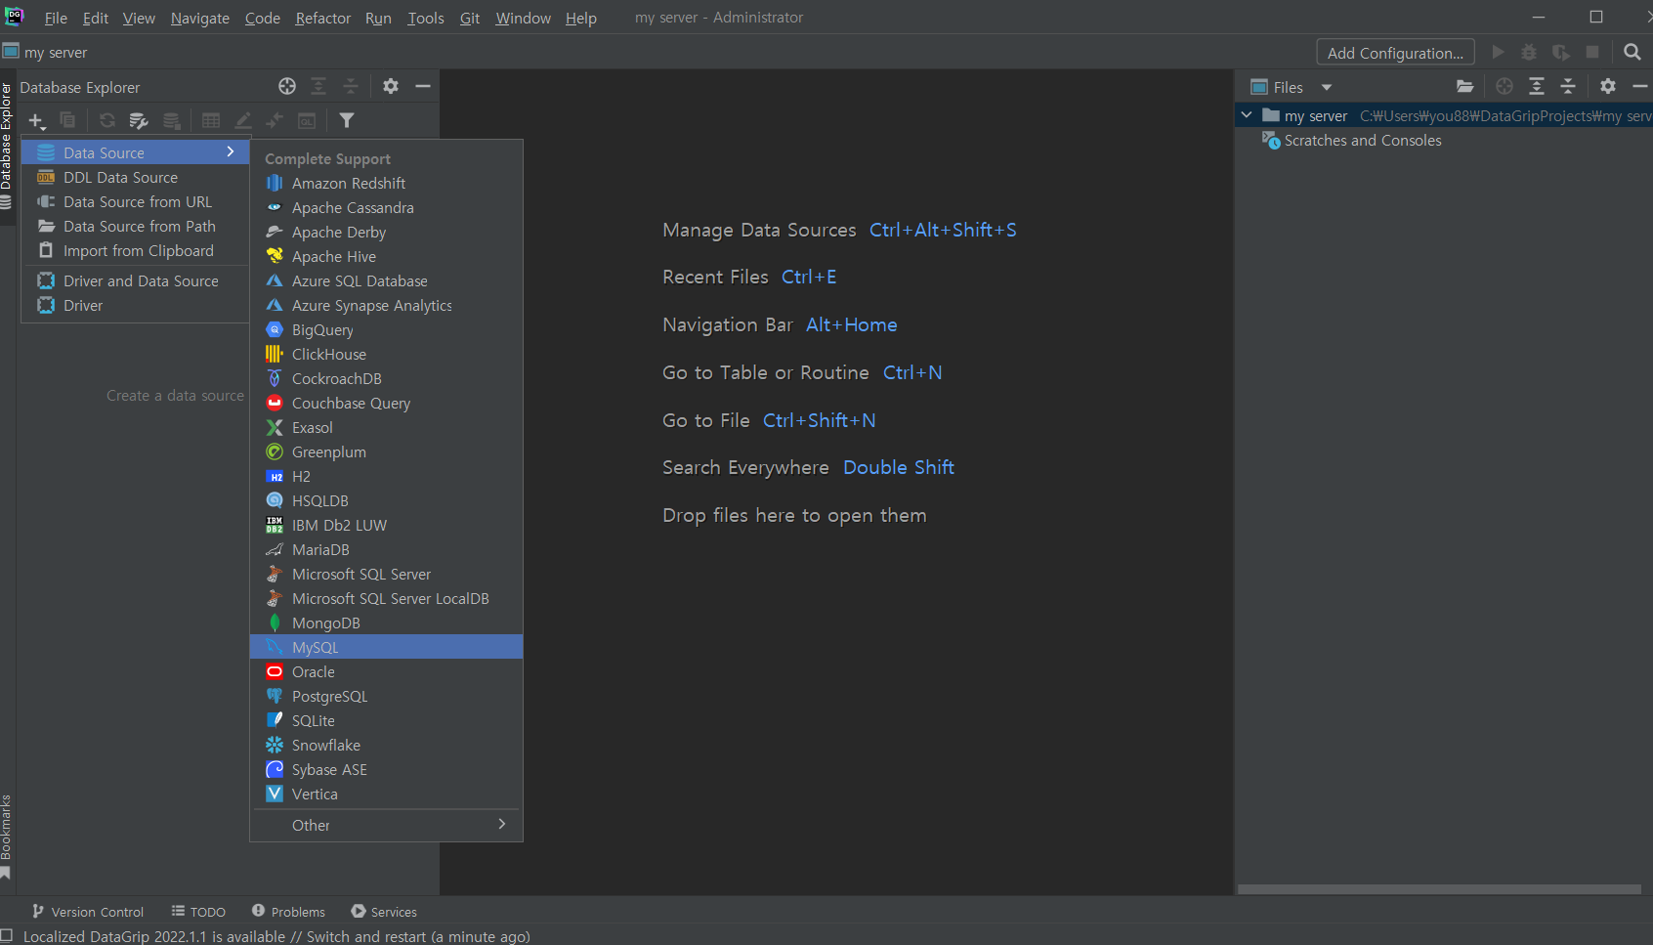Viewport: 1653px width, 945px height.
Task: Click the Stop icon in top toolbar
Action: tap(1592, 52)
